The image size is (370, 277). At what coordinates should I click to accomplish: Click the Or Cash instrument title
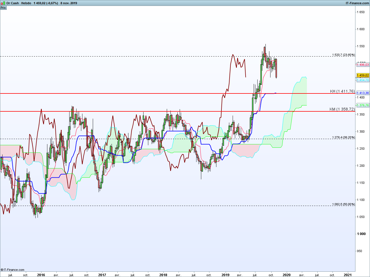[12, 3]
